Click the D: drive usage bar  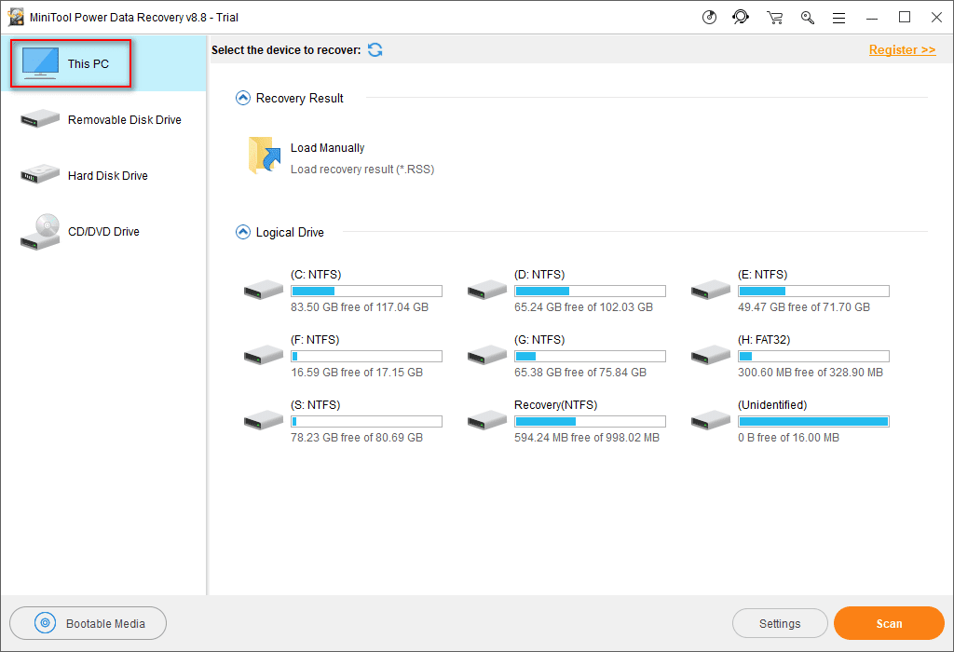click(x=590, y=292)
